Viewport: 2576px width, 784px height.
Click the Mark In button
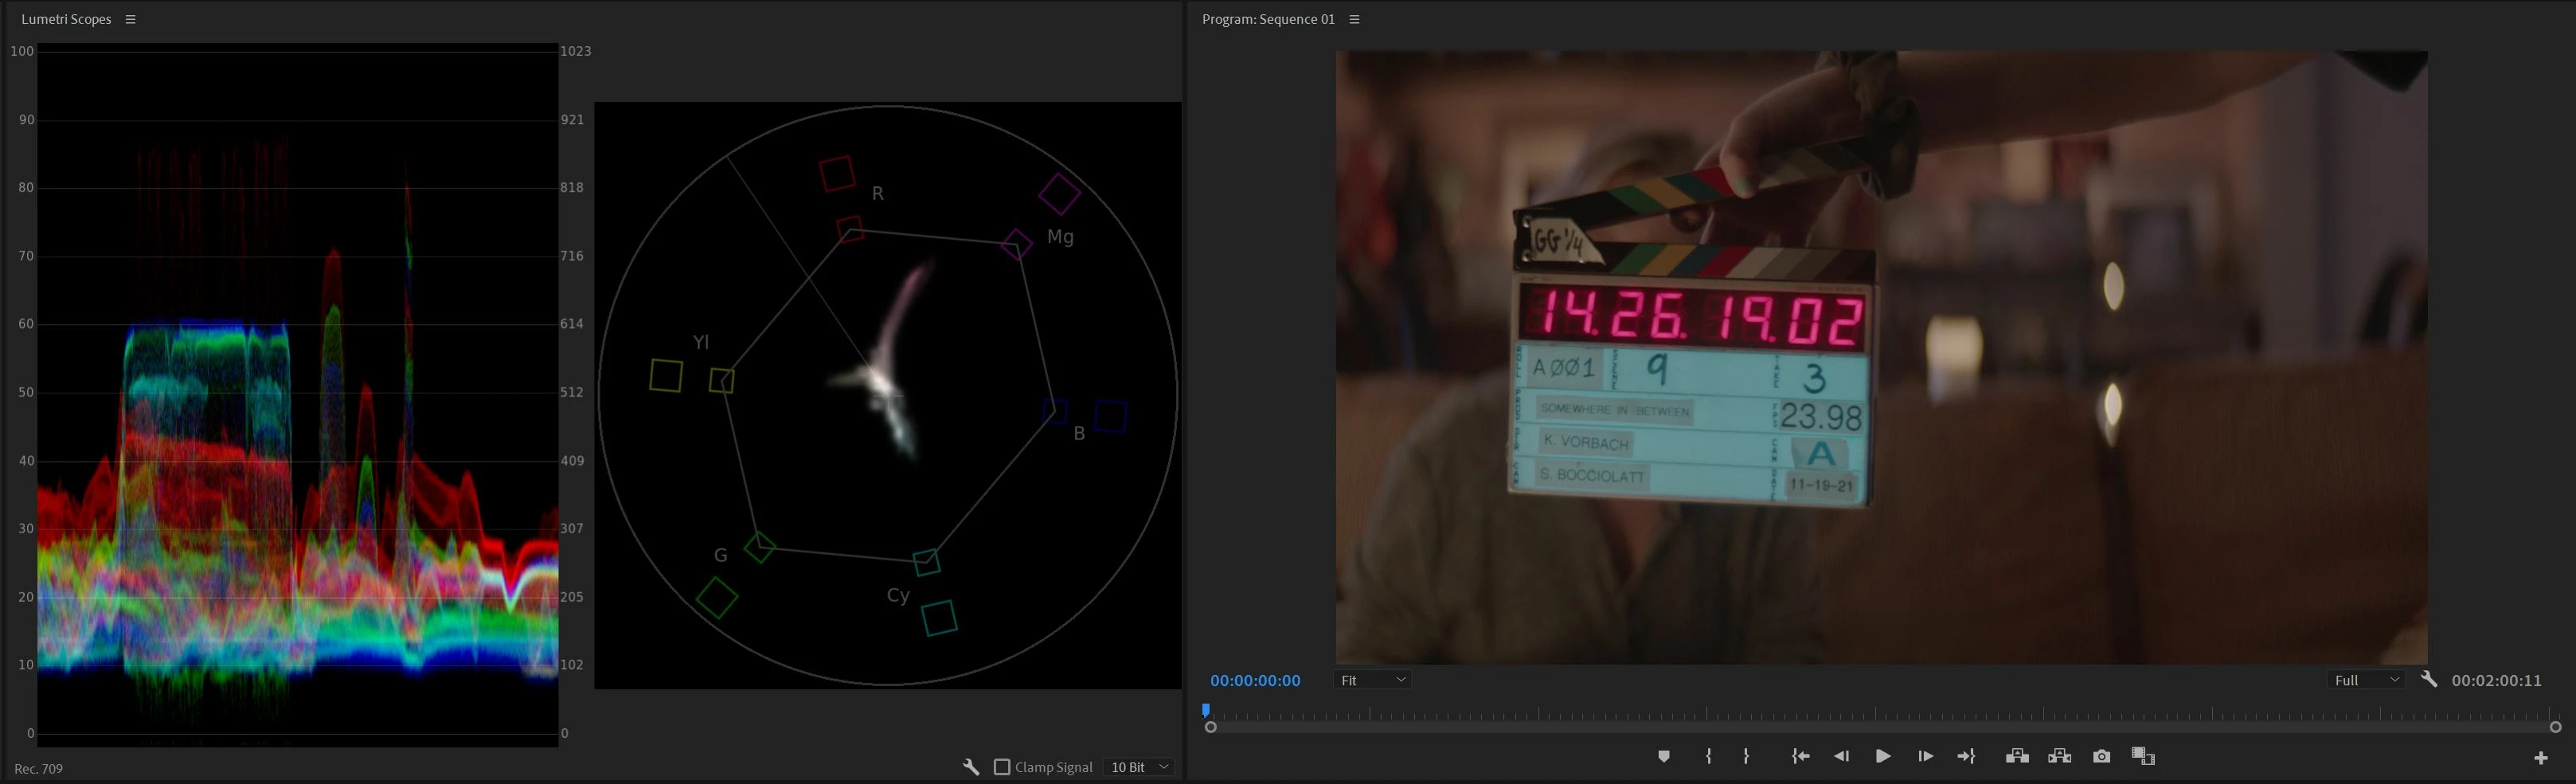pyautogui.click(x=1709, y=756)
